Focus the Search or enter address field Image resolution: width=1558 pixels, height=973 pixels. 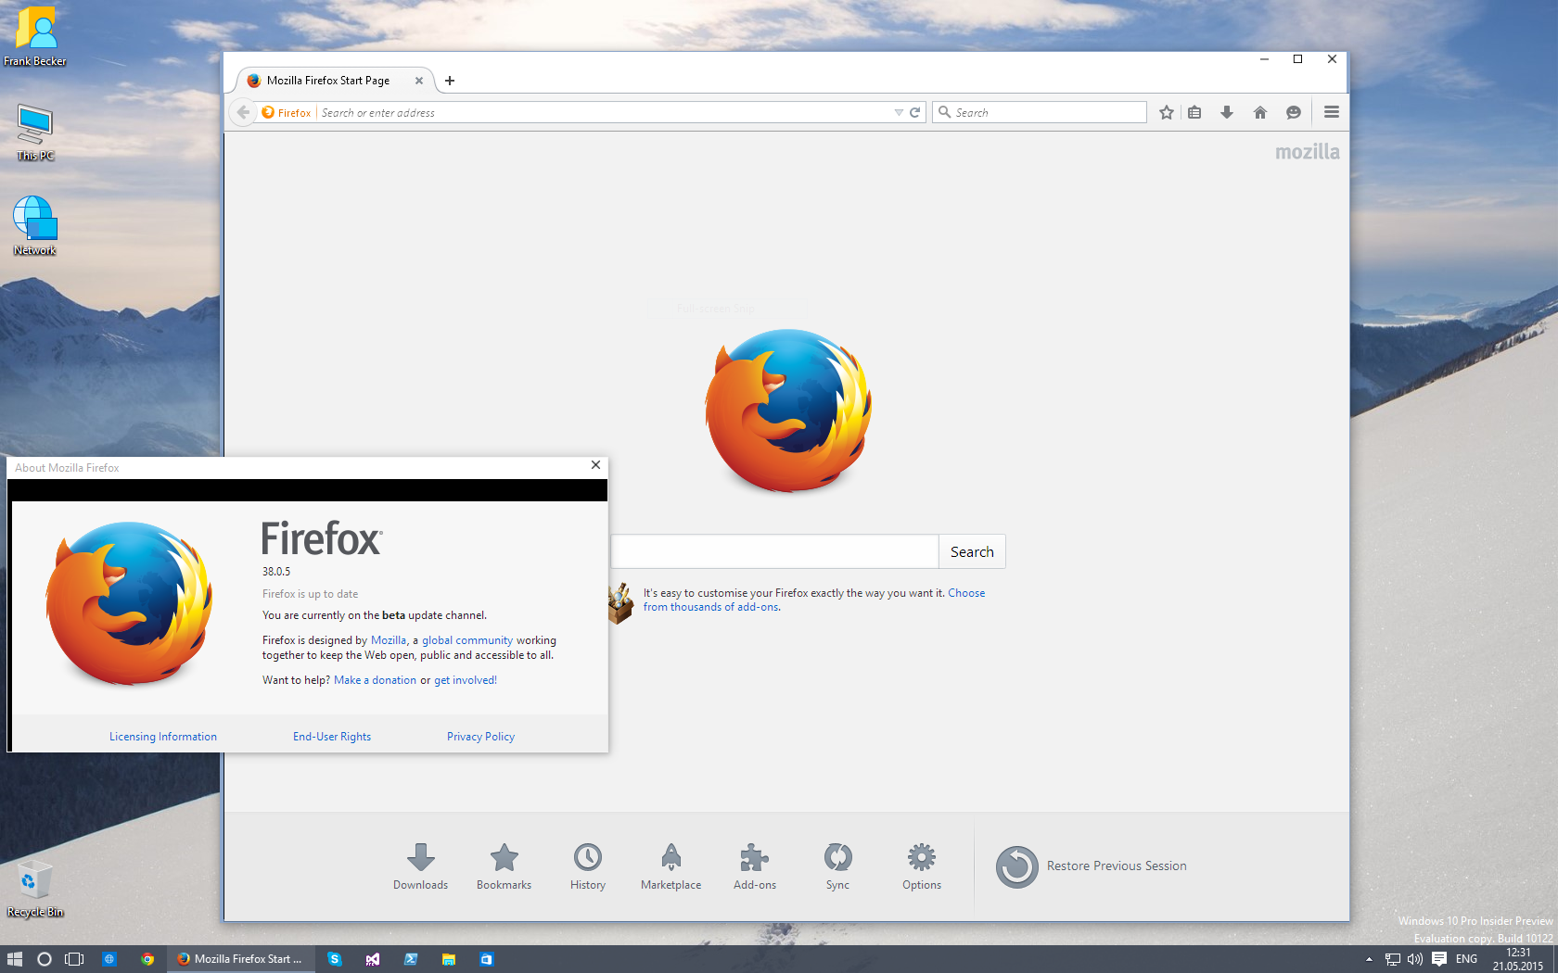(603, 112)
